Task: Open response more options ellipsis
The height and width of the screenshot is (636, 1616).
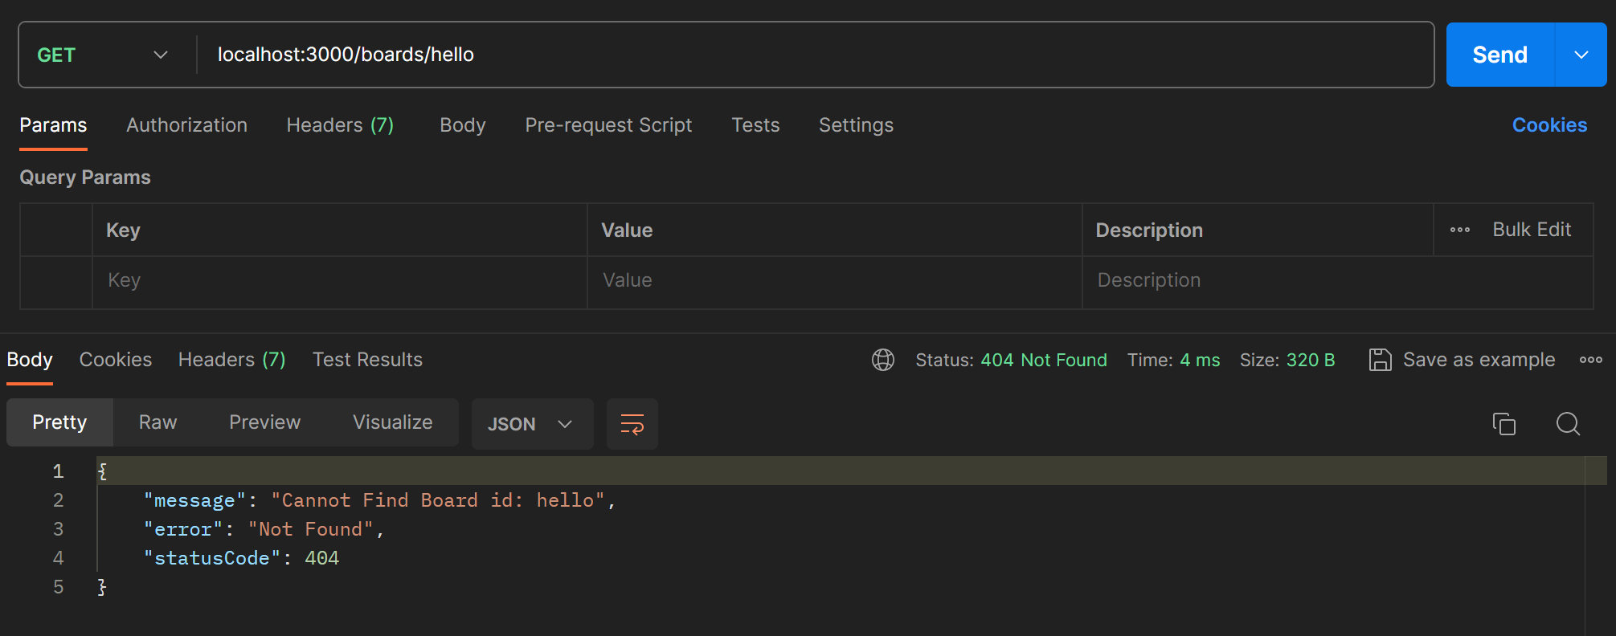Action: 1590,360
